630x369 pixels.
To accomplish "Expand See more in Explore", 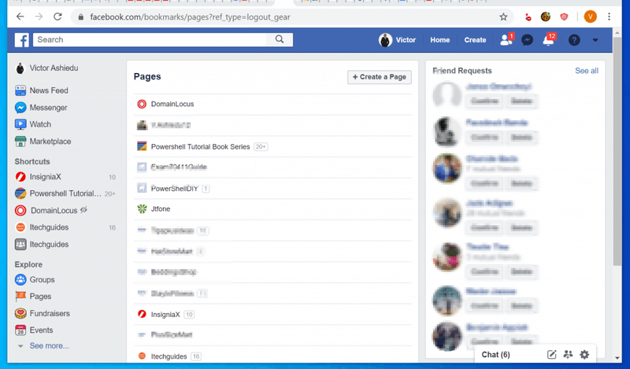I will tap(49, 345).
